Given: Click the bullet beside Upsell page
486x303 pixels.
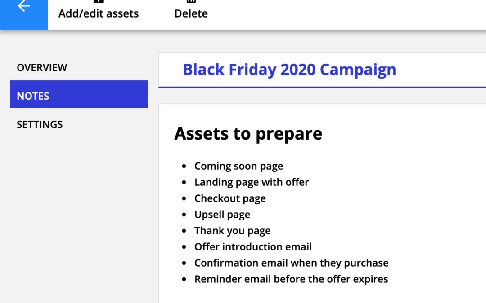Looking at the screenshot, I should pyautogui.click(x=184, y=215).
